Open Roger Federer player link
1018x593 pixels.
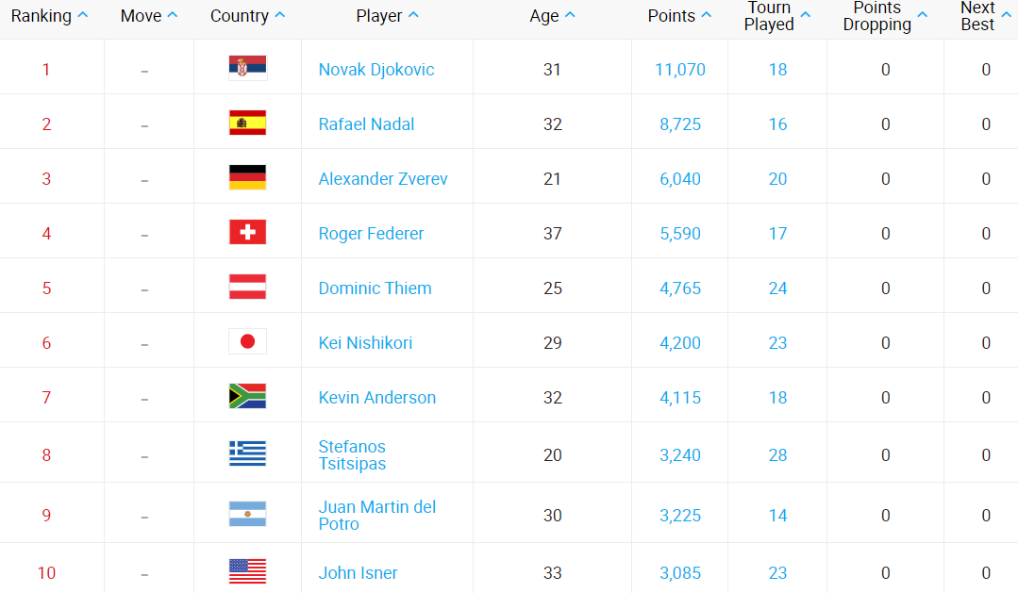(x=371, y=233)
